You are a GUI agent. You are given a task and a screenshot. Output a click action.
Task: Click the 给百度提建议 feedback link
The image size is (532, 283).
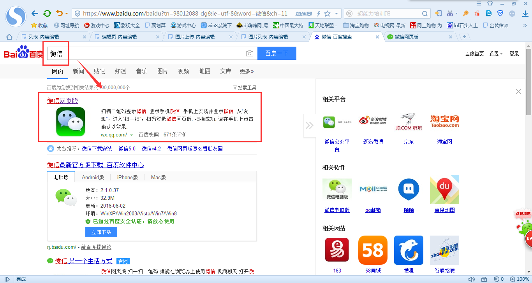pyautogui.click(x=96, y=247)
